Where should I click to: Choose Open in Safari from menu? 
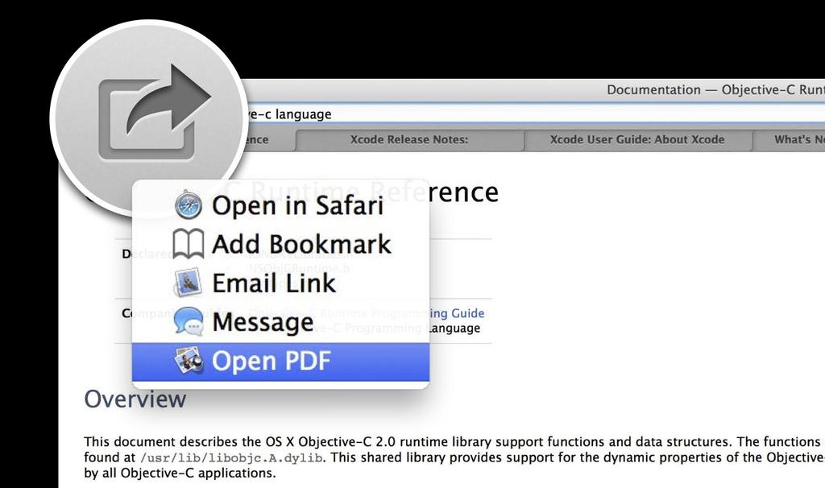[x=280, y=205]
